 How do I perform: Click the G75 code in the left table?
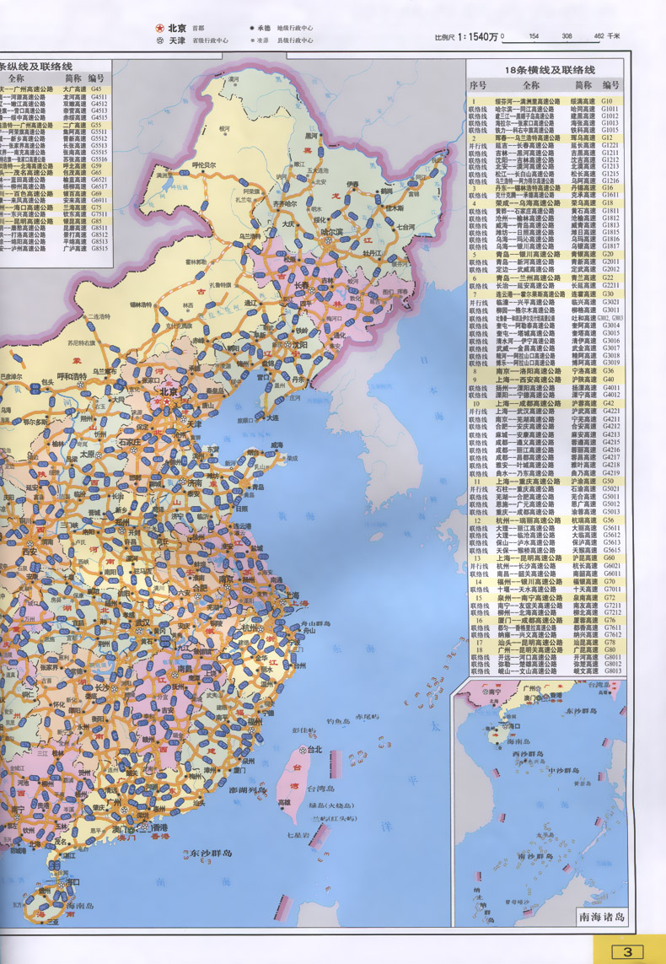96,207
